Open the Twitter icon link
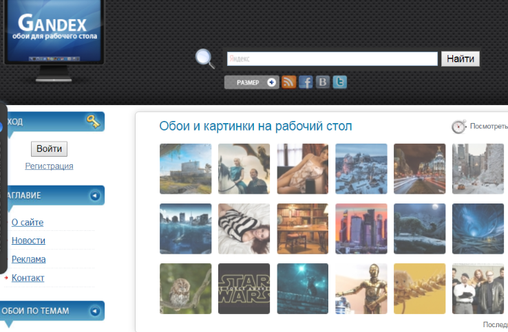This screenshot has width=508, height=332. click(339, 82)
